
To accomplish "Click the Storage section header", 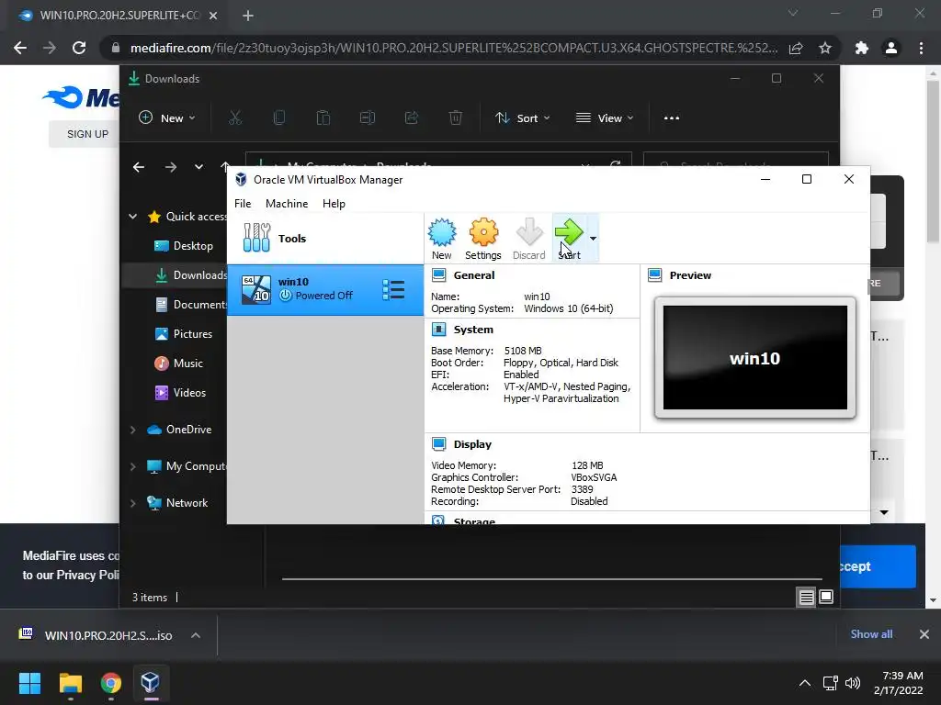I will (474, 520).
